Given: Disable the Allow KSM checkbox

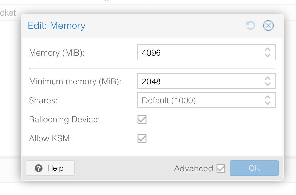Looking at the screenshot, I should (142, 138).
